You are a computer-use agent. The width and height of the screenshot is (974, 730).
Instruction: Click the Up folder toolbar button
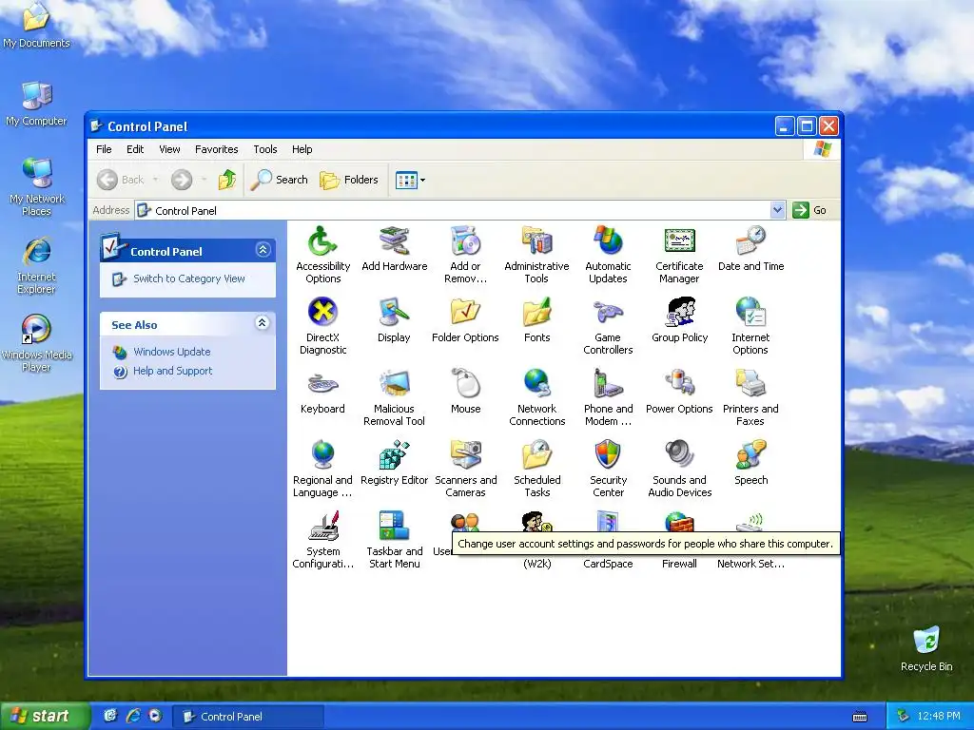pos(226,180)
